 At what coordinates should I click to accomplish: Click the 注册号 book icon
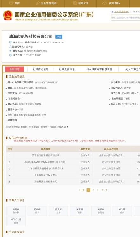coord(10,42)
